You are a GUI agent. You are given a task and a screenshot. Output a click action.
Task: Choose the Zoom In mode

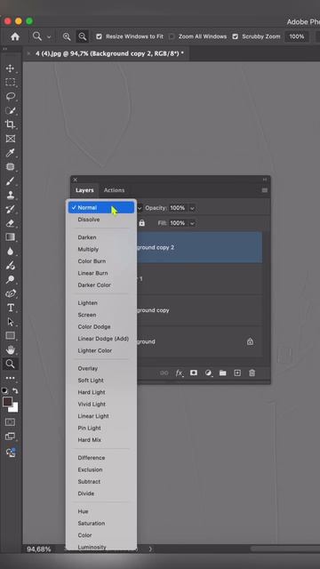click(67, 36)
